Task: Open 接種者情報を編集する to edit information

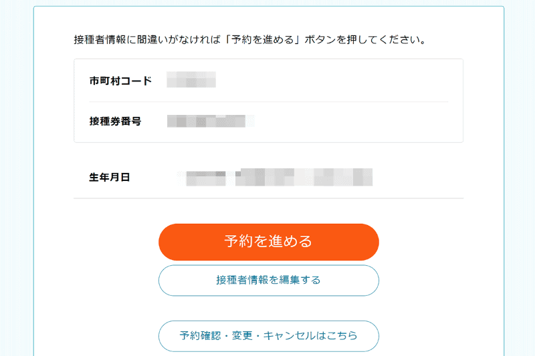Action: pyautogui.click(x=268, y=281)
